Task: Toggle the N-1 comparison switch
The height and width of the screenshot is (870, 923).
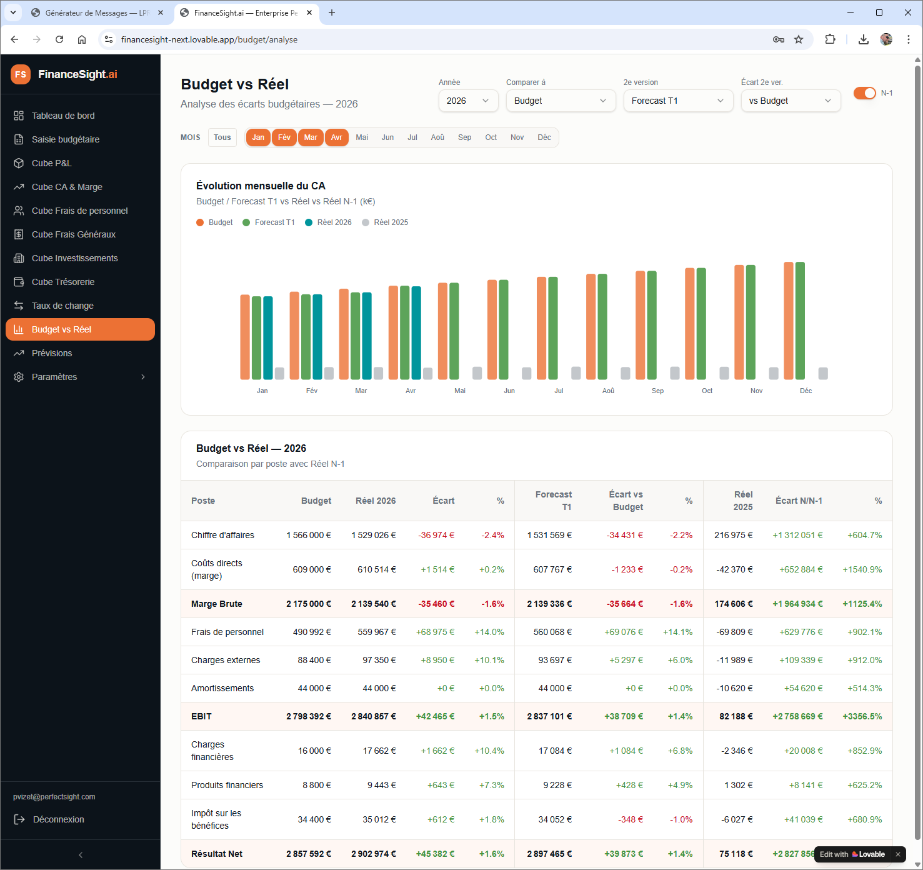Action: pos(865,93)
